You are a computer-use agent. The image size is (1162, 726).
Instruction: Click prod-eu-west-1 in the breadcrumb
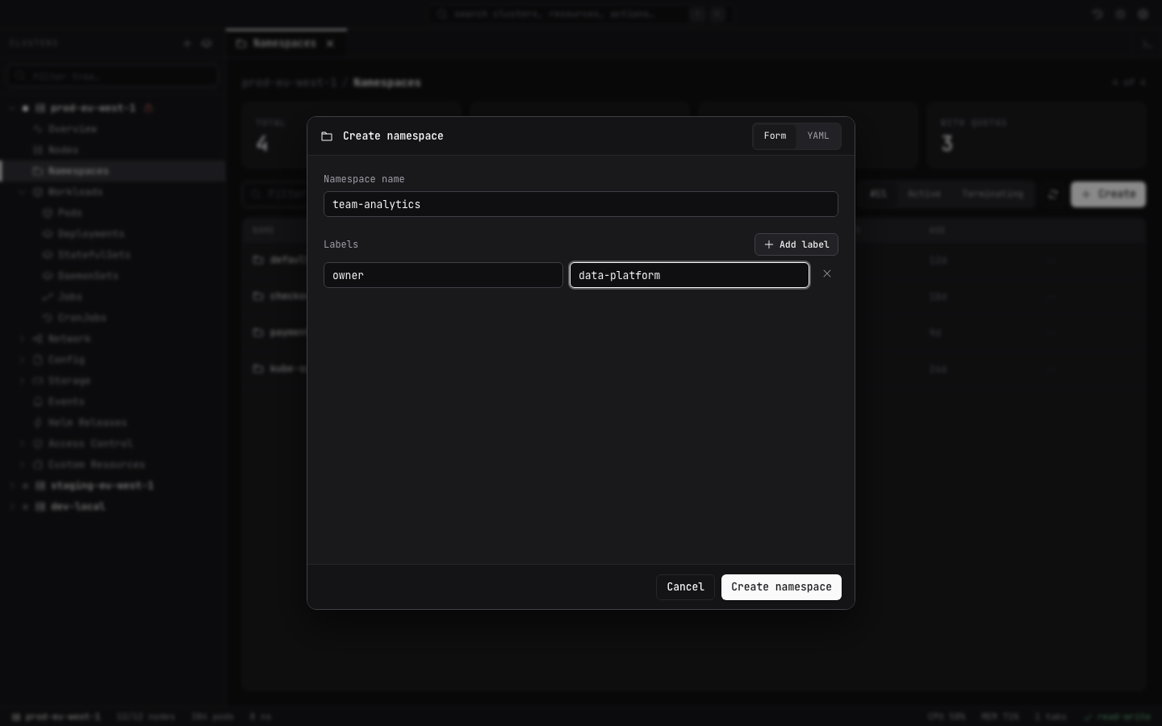point(289,82)
